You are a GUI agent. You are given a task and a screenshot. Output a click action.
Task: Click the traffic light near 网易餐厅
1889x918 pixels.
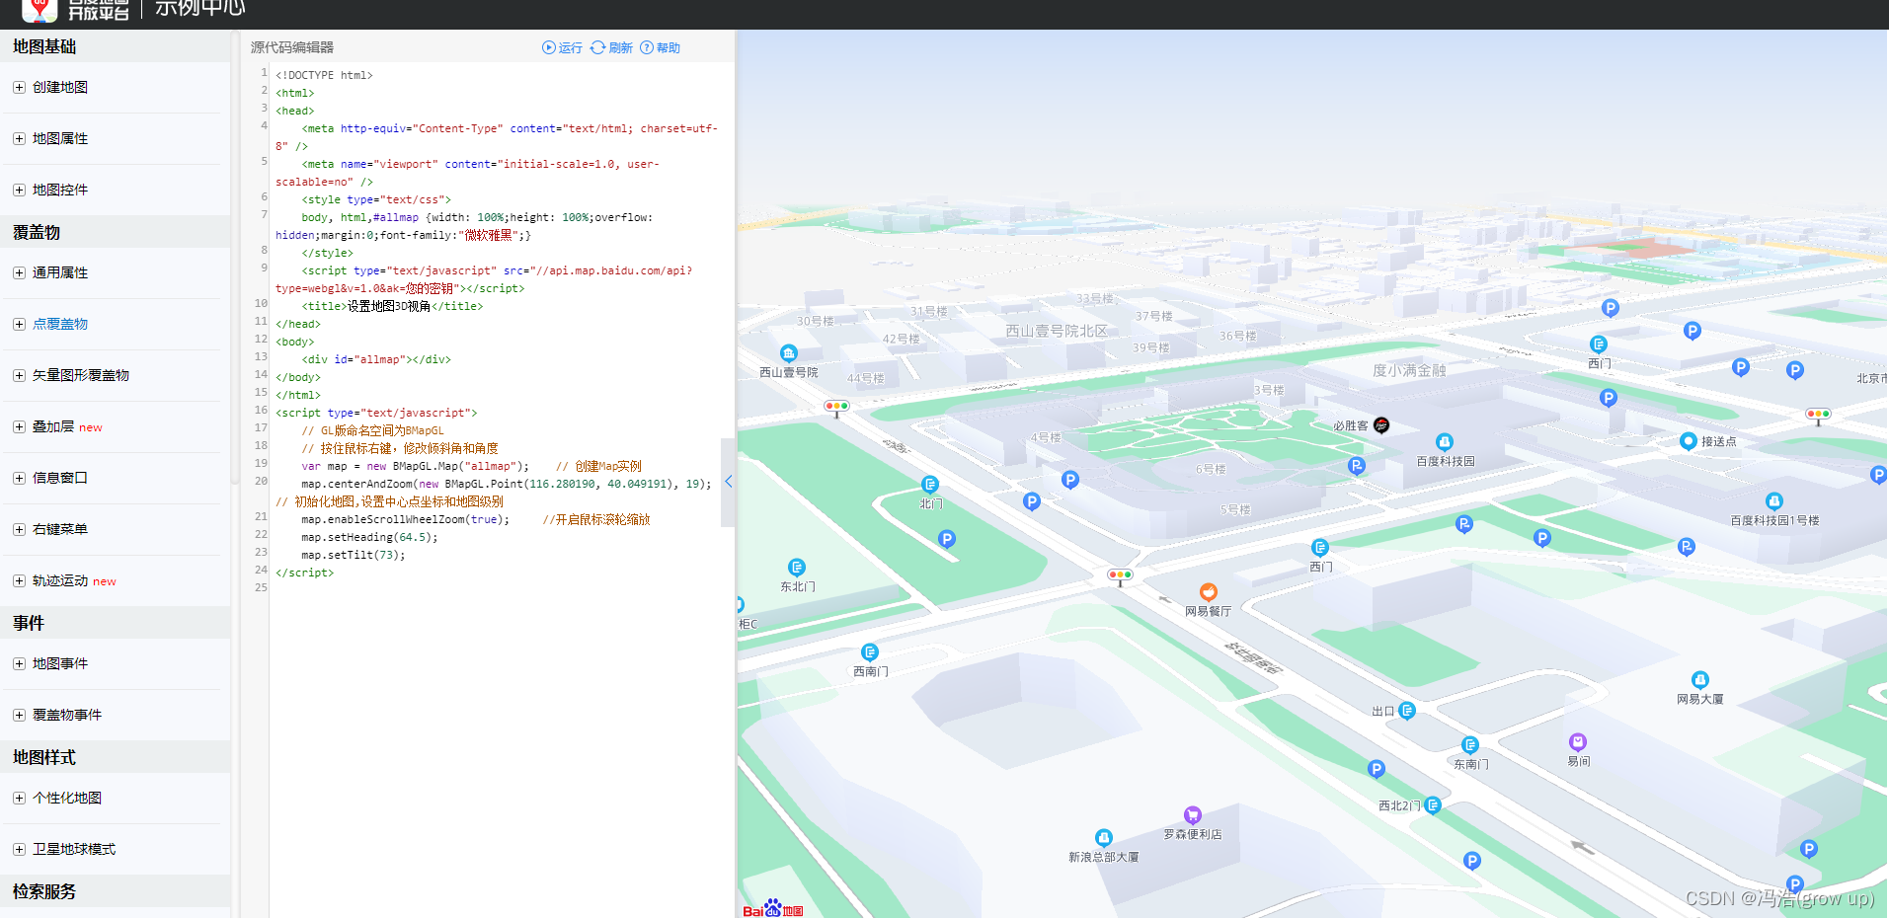click(x=1120, y=575)
